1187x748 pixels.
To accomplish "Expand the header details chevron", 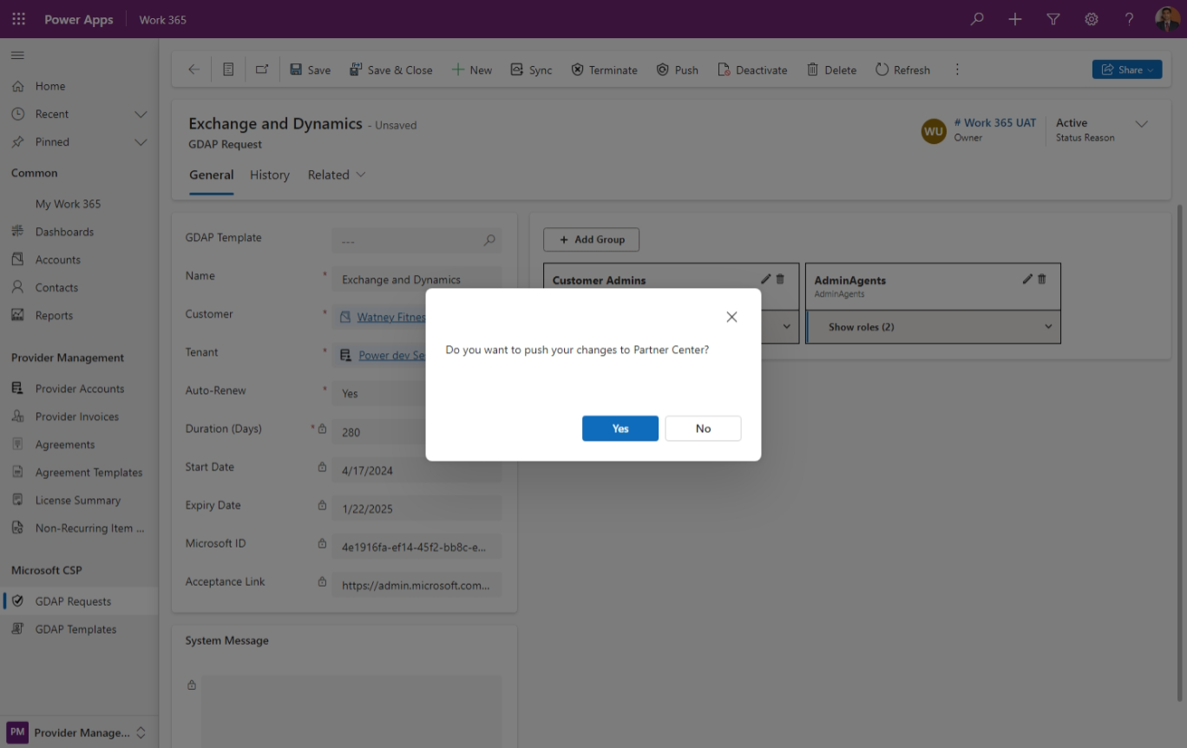I will [1142, 124].
